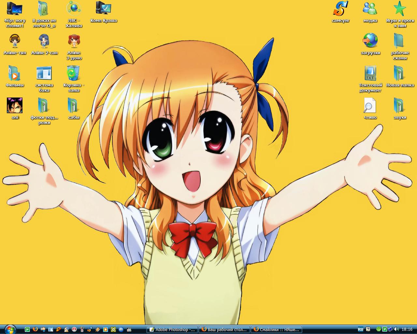Open the green ICQ flower tray icon
The height and width of the screenshot is (334, 417).
pyautogui.click(x=379, y=329)
